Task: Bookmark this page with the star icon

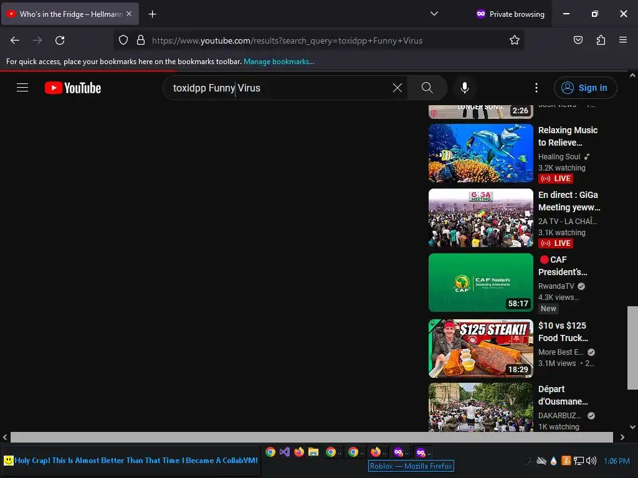Action: [x=514, y=40]
